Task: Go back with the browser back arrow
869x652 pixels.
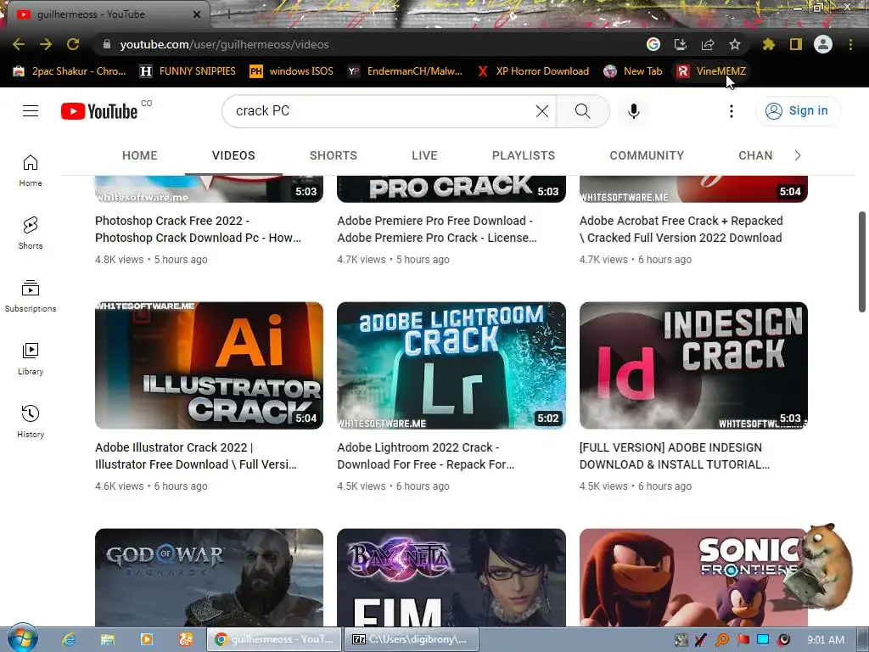Action: point(19,44)
